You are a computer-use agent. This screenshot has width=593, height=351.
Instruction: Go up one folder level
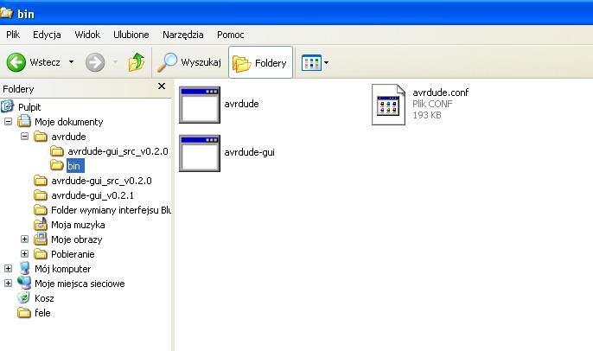coord(137,62)
